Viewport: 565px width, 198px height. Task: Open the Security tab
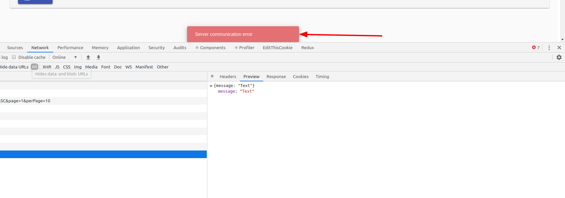(x=156, y=48)
